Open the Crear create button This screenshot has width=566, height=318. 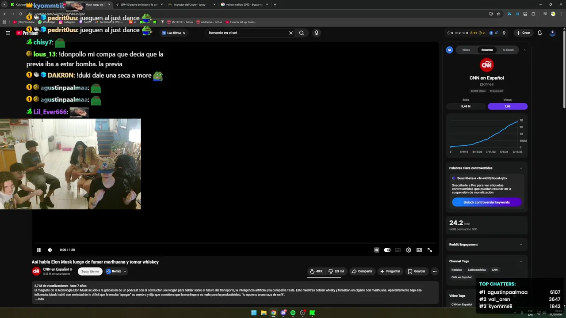point(523,33)
